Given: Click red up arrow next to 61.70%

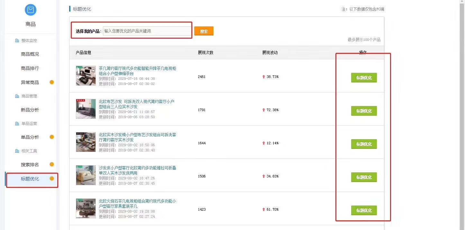Looking at the screenshot, I should click(264, 209).
